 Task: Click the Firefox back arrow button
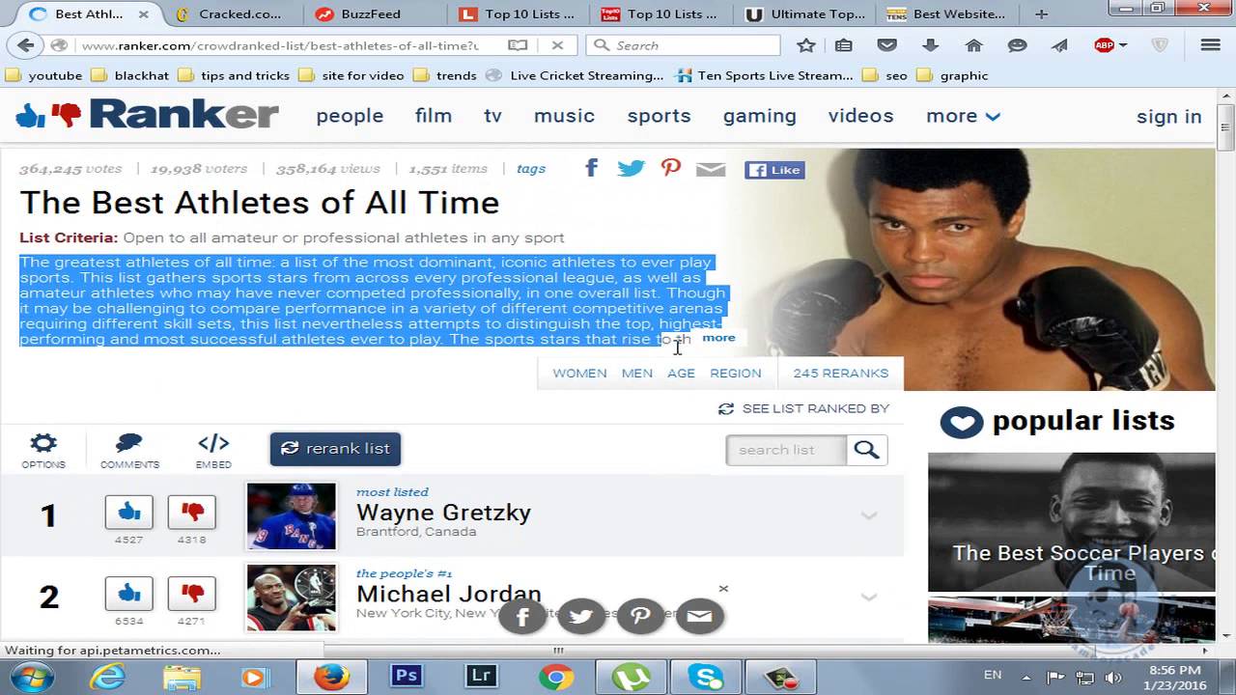(x=26, y=45)
